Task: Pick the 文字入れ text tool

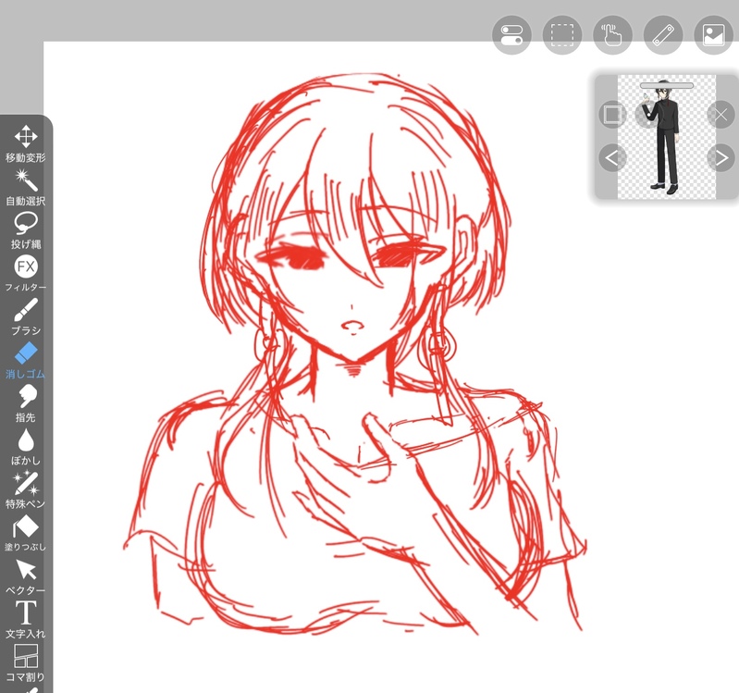Action: tap(26, 621)
